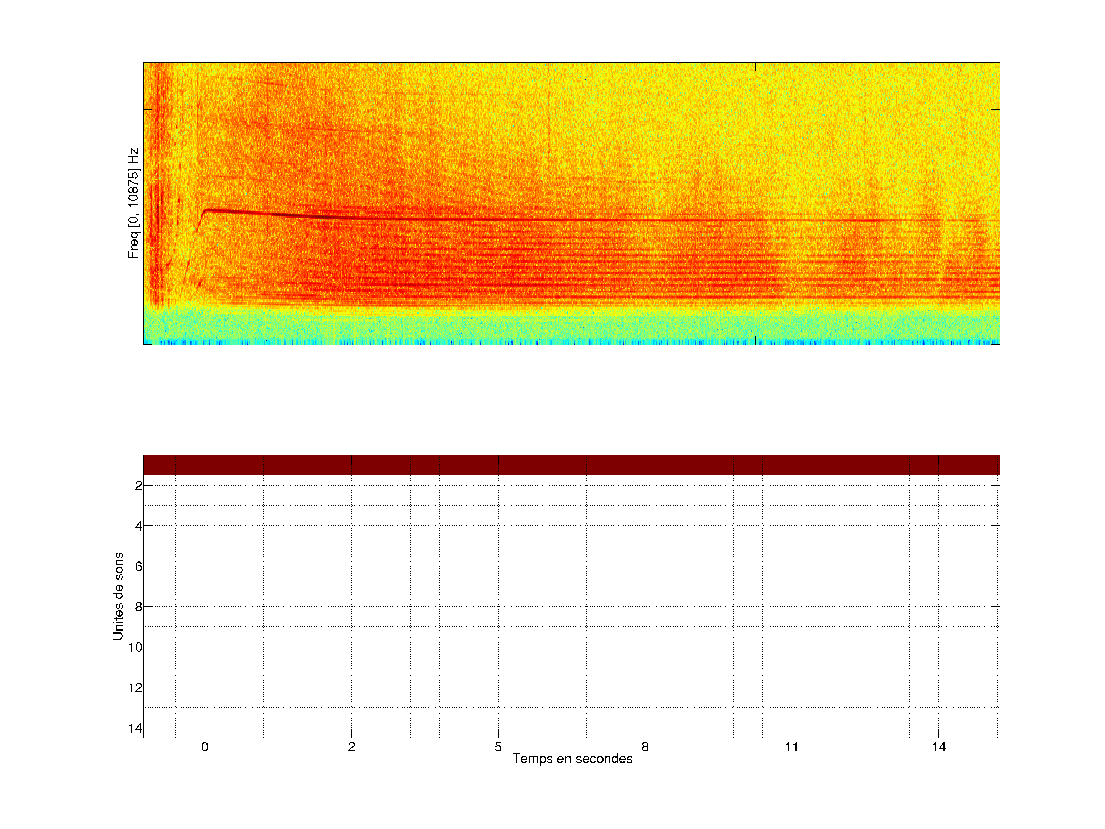Click tick label 8 on time axis

645,747
